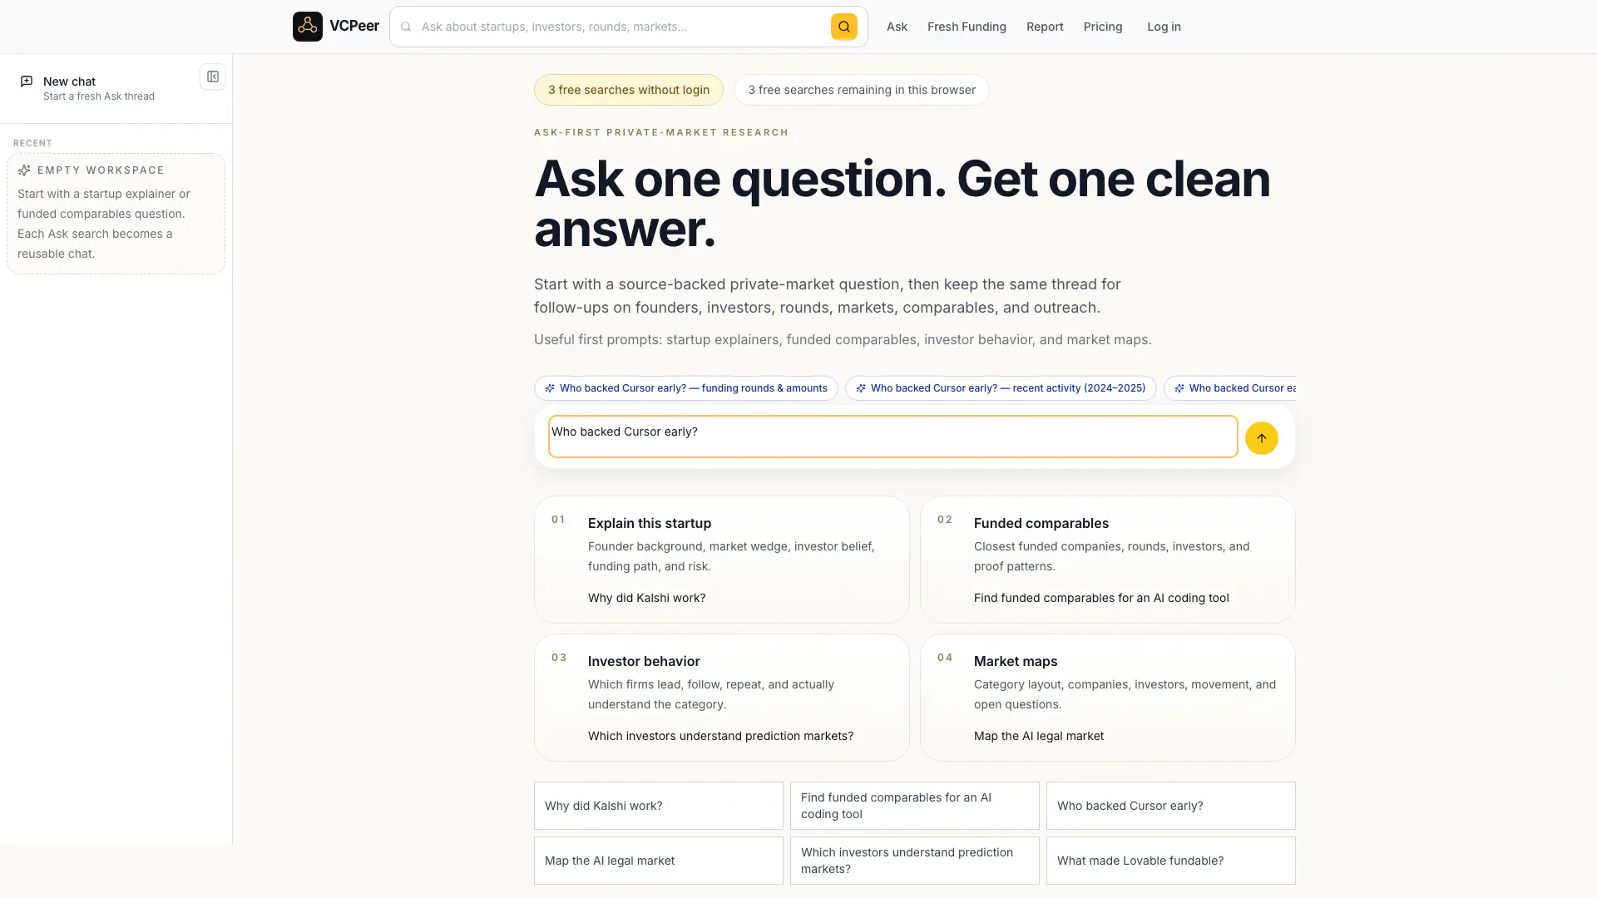Click the partially visible third suggestion chip
1597x898 pixels.
click(1230, 388)
